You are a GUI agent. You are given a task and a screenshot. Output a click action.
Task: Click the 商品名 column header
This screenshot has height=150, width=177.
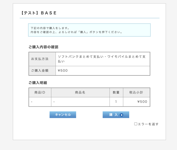pyautogui.click(x=80, y=92)
